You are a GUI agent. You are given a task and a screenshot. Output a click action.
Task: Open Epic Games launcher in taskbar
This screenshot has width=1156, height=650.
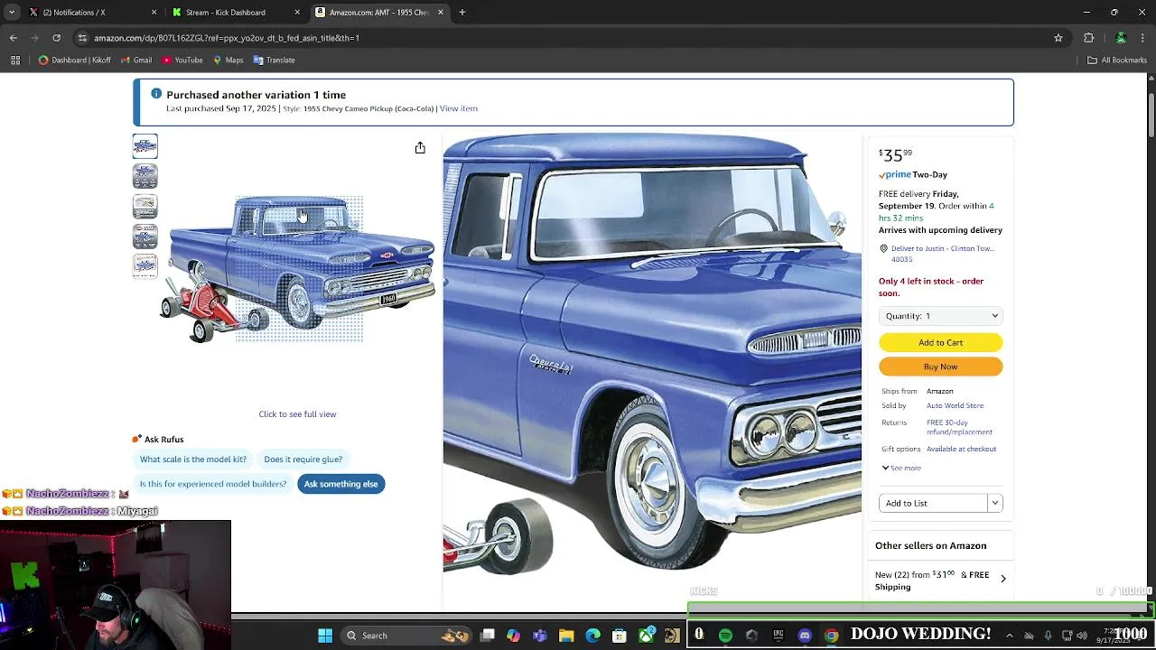coord(778,636)
